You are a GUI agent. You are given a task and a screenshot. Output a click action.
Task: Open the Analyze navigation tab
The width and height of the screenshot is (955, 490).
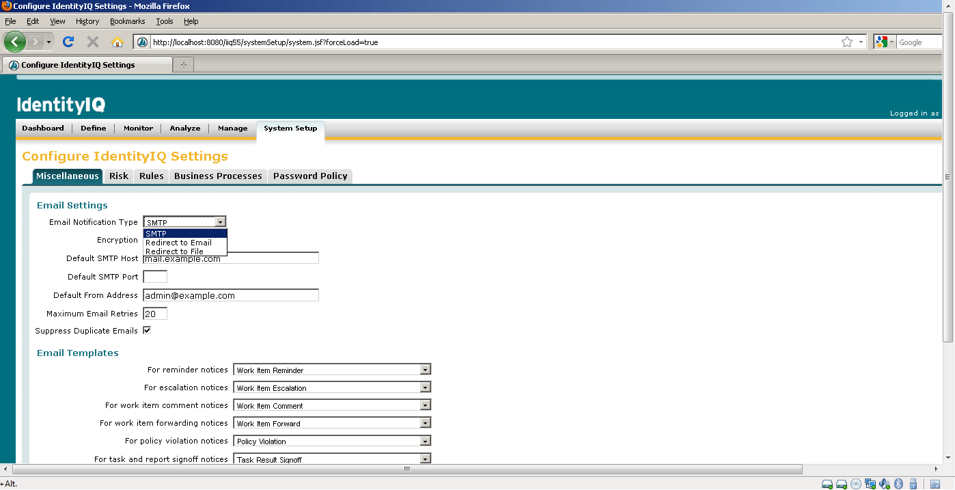pos(185,128)
